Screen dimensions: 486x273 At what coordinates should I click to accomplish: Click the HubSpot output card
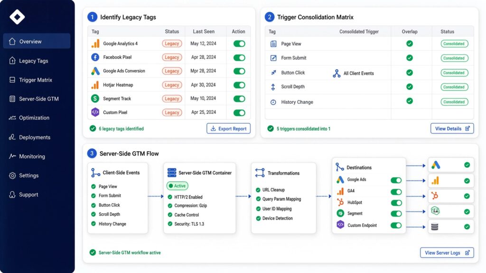pyautogui.click(x=451, y=196)
